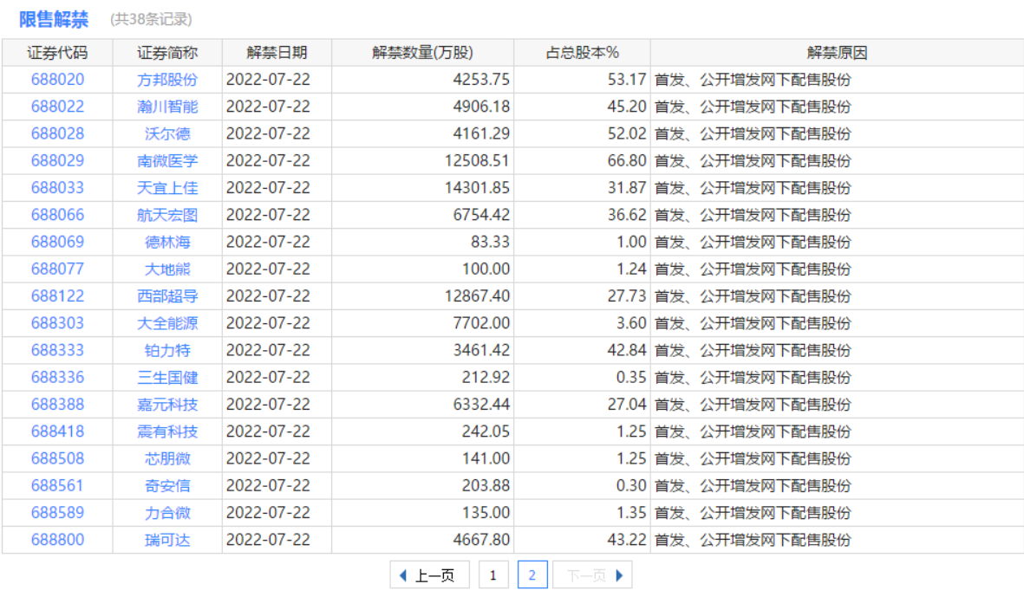Click the 解禁日期 column header
Image resolution: width=1024 pixels, height=597 pixels.
pos(277,52)
